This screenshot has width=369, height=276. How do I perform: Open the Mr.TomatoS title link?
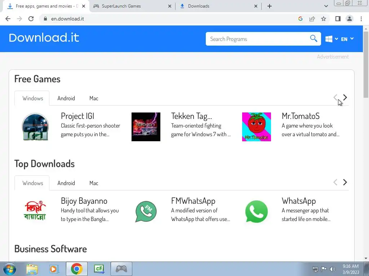click(301, 116)
